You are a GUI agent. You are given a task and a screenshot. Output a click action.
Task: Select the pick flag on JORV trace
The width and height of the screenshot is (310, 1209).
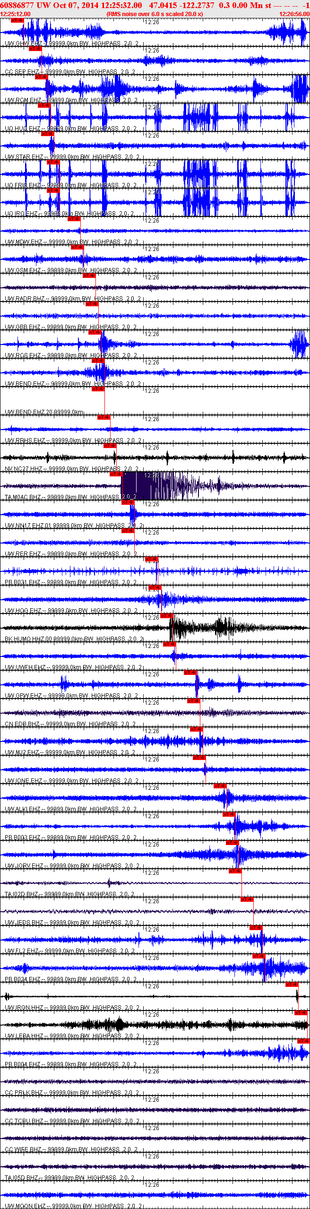tap(232, 843)
